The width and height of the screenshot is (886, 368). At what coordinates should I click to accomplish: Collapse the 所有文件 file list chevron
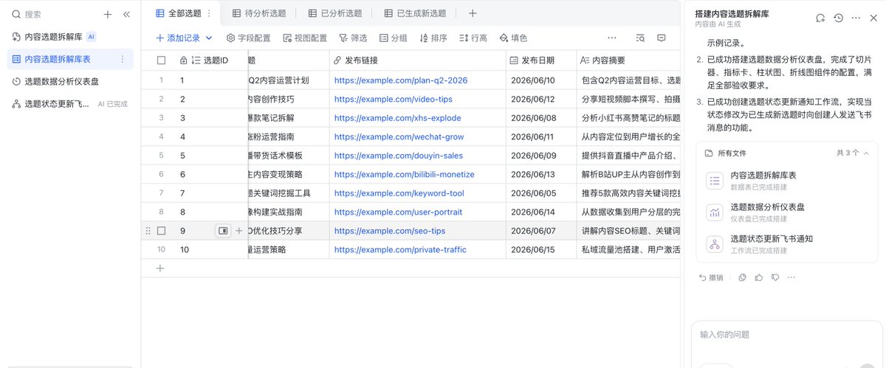(x=866, y=153)
